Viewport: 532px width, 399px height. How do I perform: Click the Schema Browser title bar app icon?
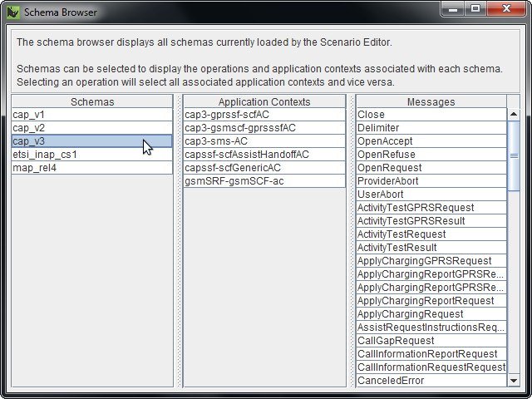(x=13, y=12)
